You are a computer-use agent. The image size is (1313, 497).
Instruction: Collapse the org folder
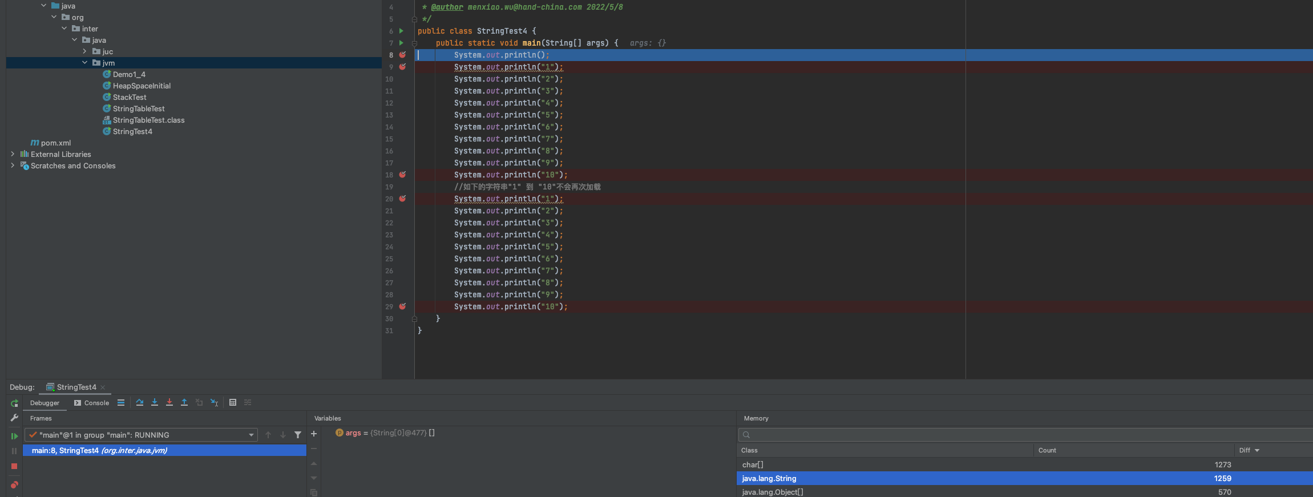(x=54, y=17)
